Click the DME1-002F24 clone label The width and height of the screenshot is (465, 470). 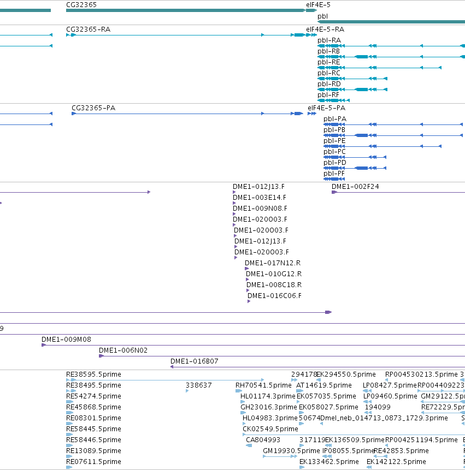point(355,187)
